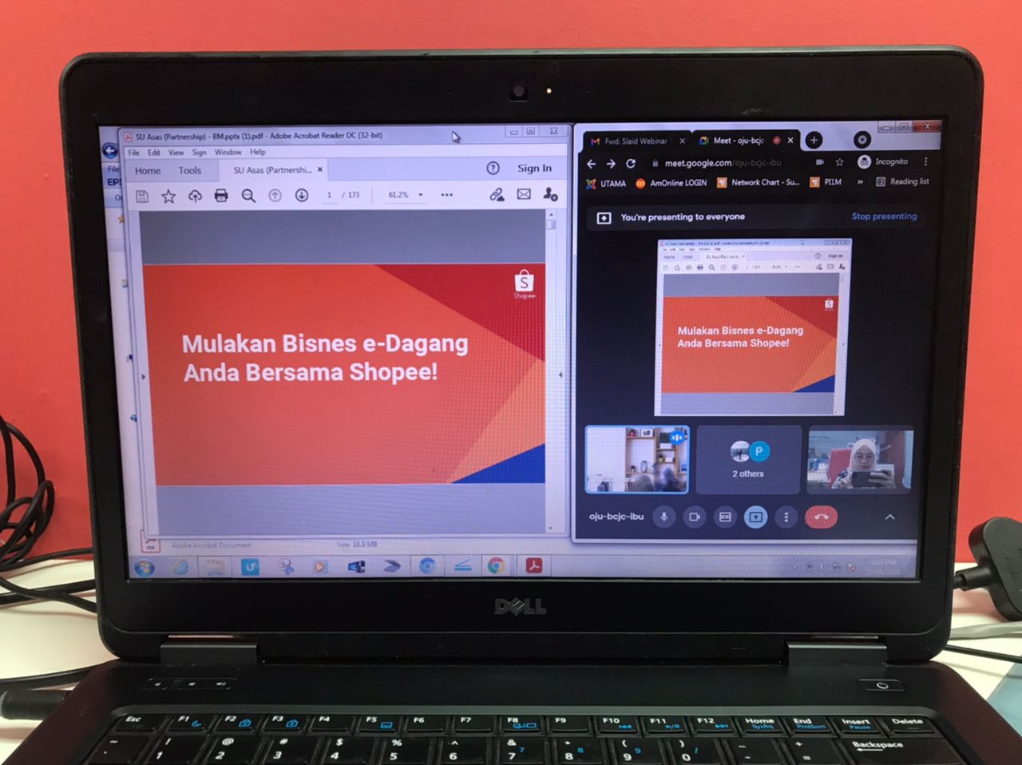Open the File menu in Acrobat

pos(134,153)
